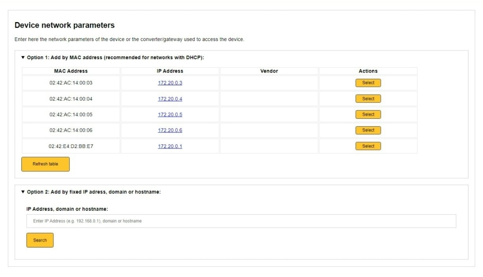Click the Vendor column header
The image size is (483, 277).
pos(269,71)
